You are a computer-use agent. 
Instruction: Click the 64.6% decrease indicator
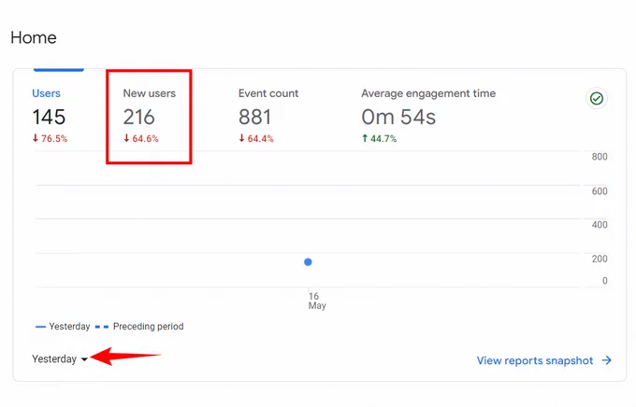(x=140, y=138)
